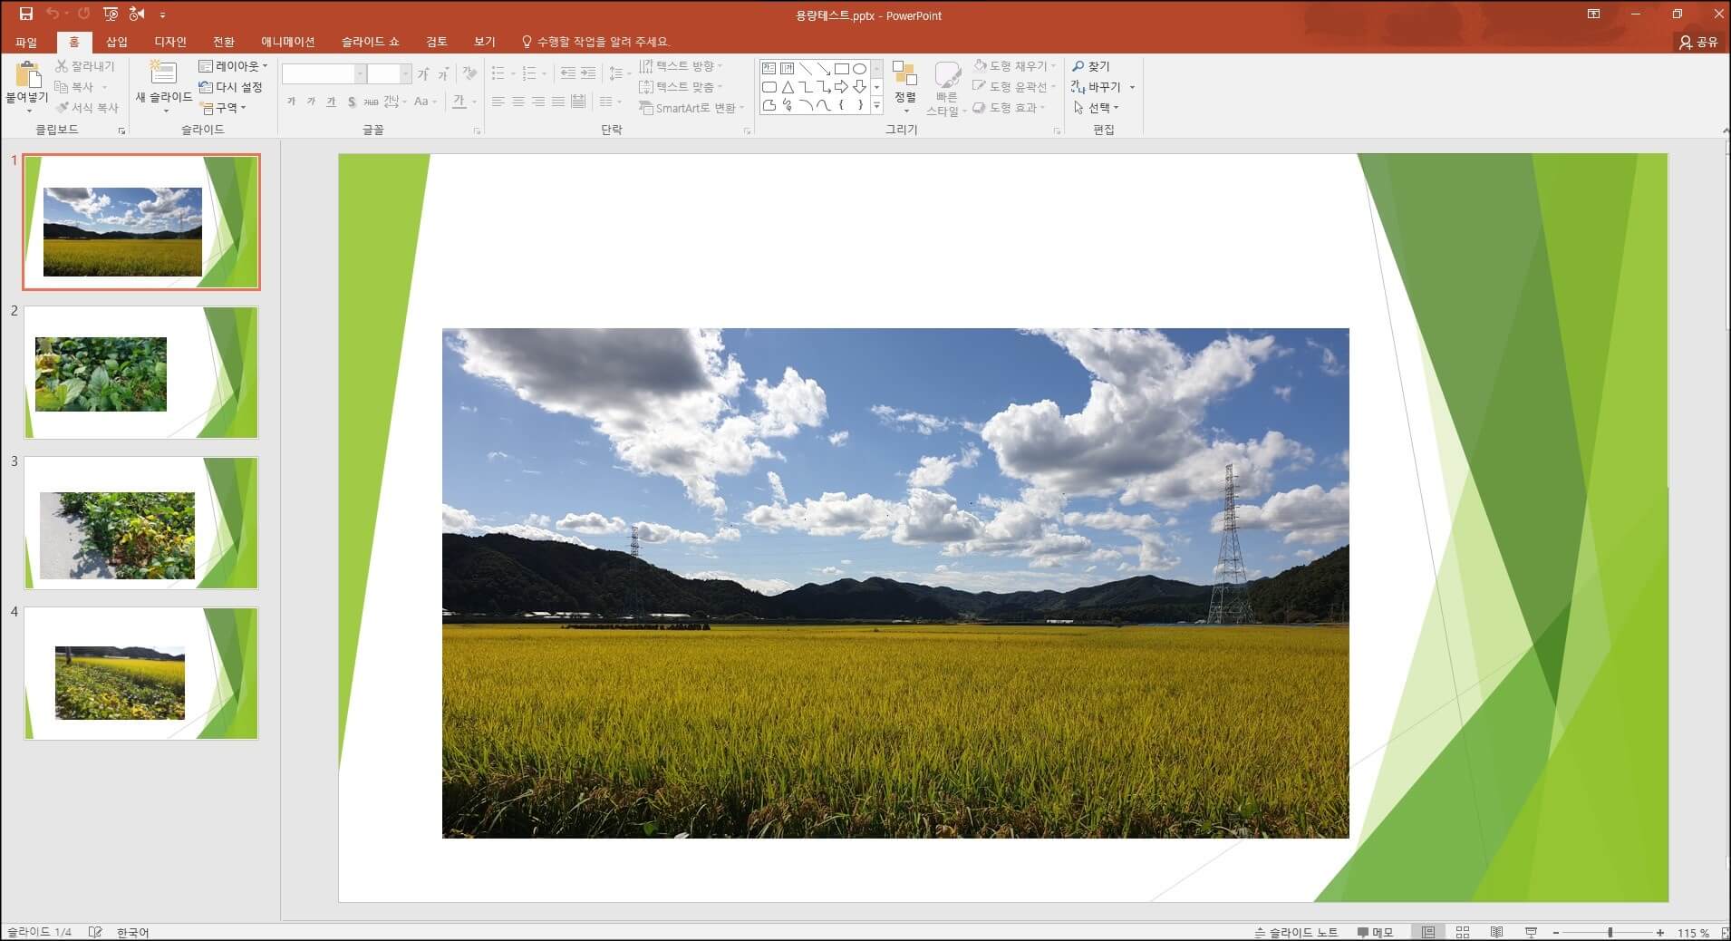Click the decrease indent icon
Viewport: 1731px width, 941px height.
pos(568,73)
